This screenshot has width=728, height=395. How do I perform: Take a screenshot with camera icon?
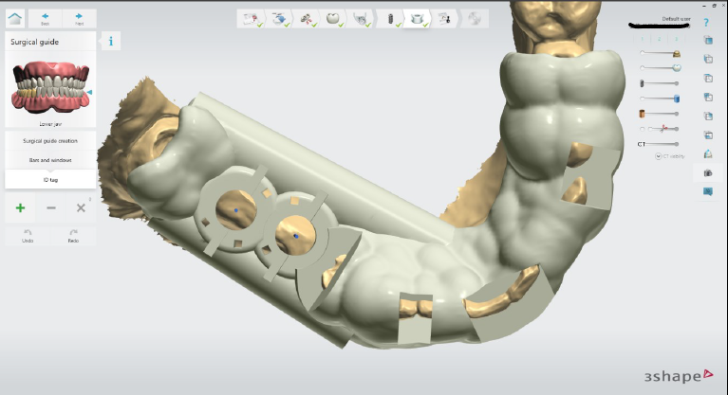pos(708,172)
